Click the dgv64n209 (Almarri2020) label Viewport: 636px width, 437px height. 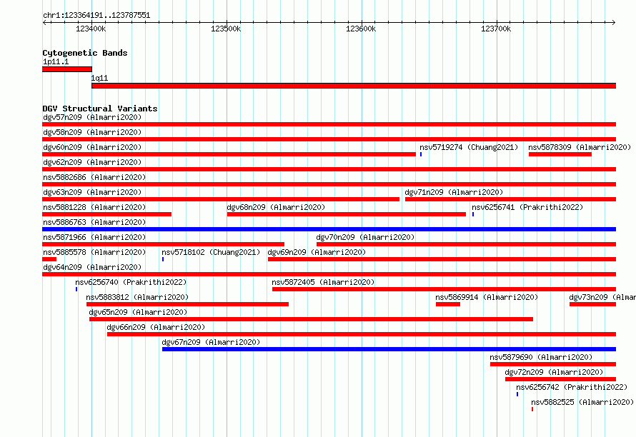[x=92, y=267]
